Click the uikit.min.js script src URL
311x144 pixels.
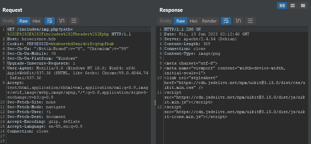point(235,100)
